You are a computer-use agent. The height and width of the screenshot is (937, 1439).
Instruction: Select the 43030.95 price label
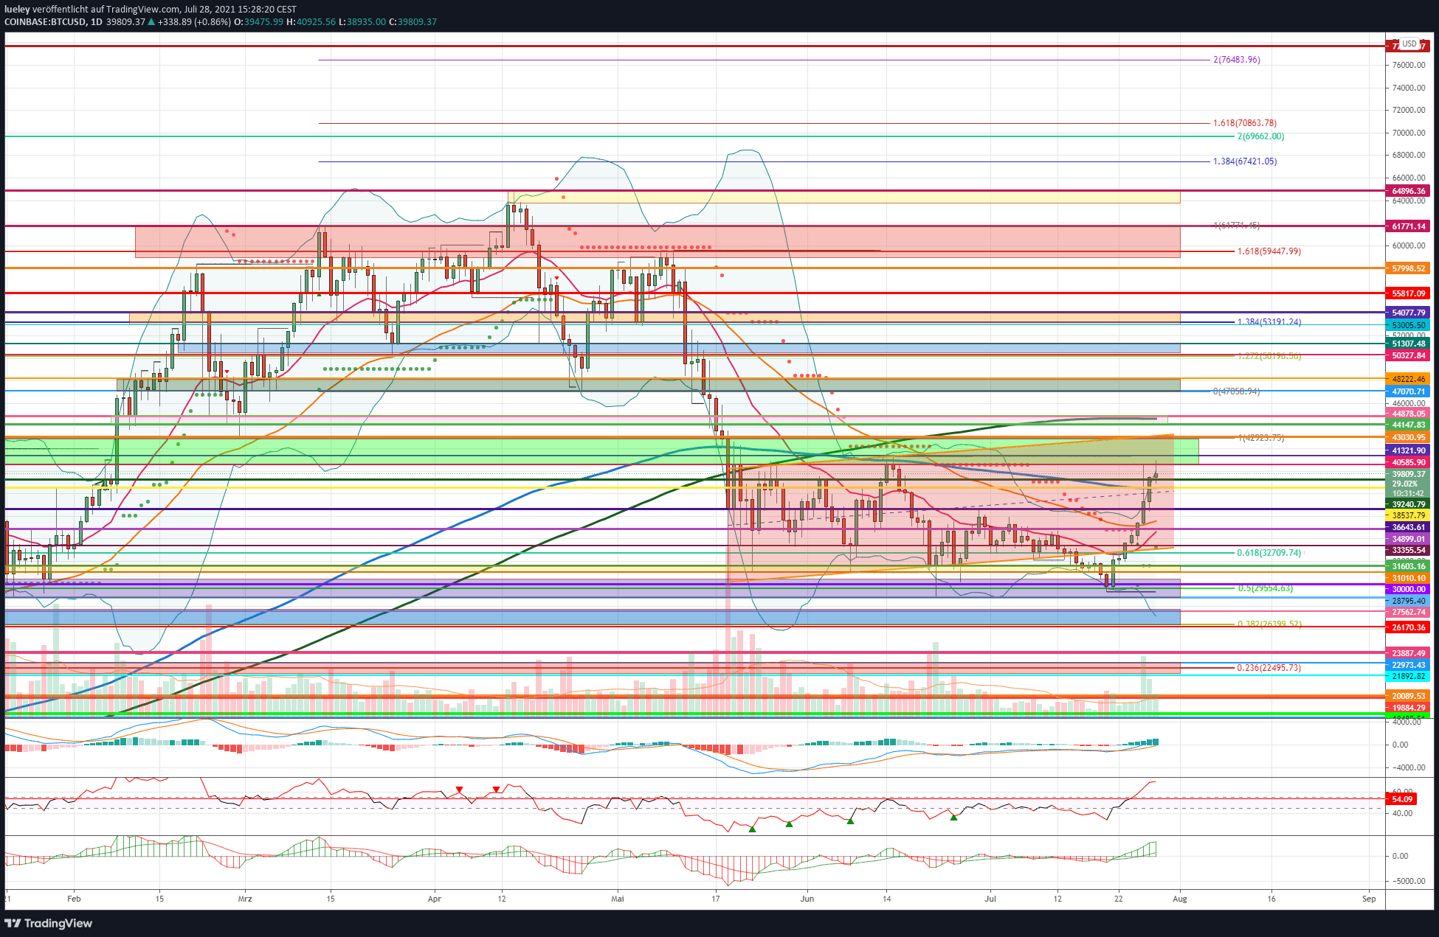pyautogui.click(x=1408, y=437)
